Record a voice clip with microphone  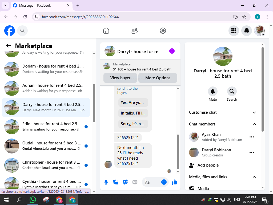106,182
